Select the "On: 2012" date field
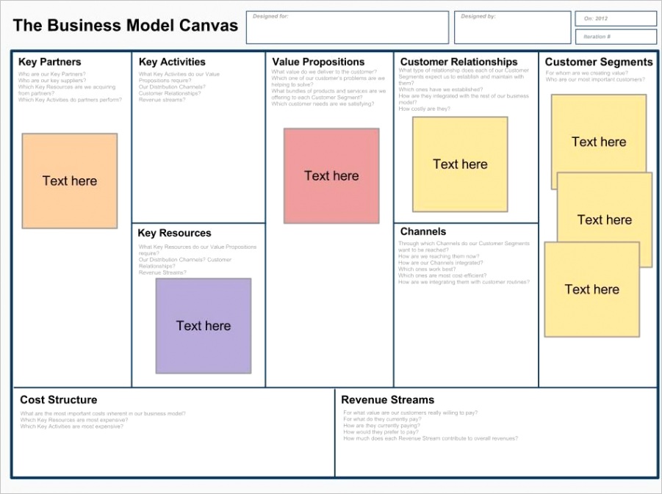 click(615, 18)
